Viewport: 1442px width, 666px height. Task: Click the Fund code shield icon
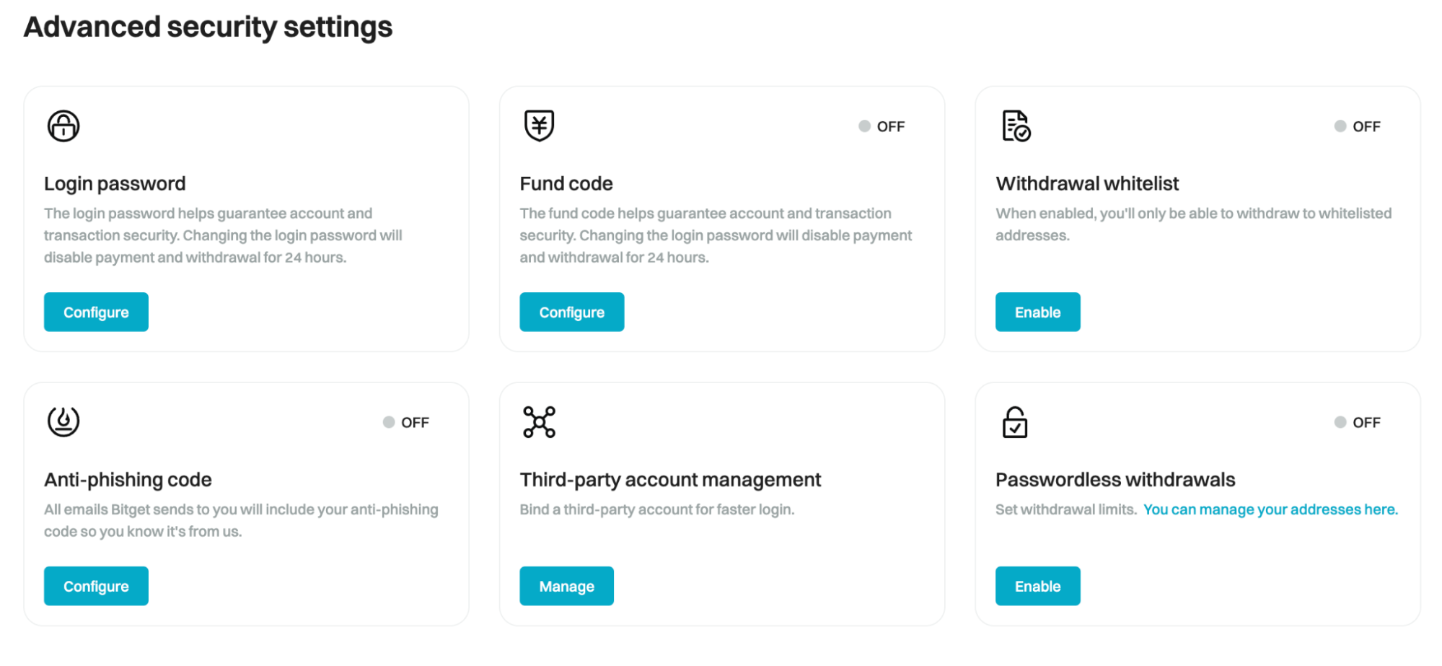click(539, 126)
